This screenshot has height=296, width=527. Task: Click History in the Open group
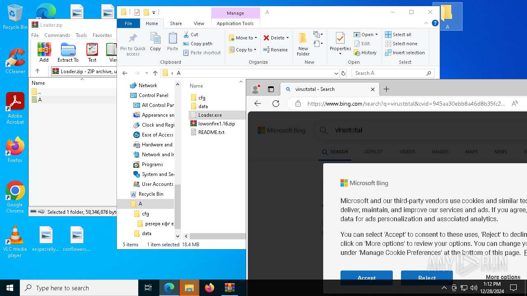[x=365, y=53]
